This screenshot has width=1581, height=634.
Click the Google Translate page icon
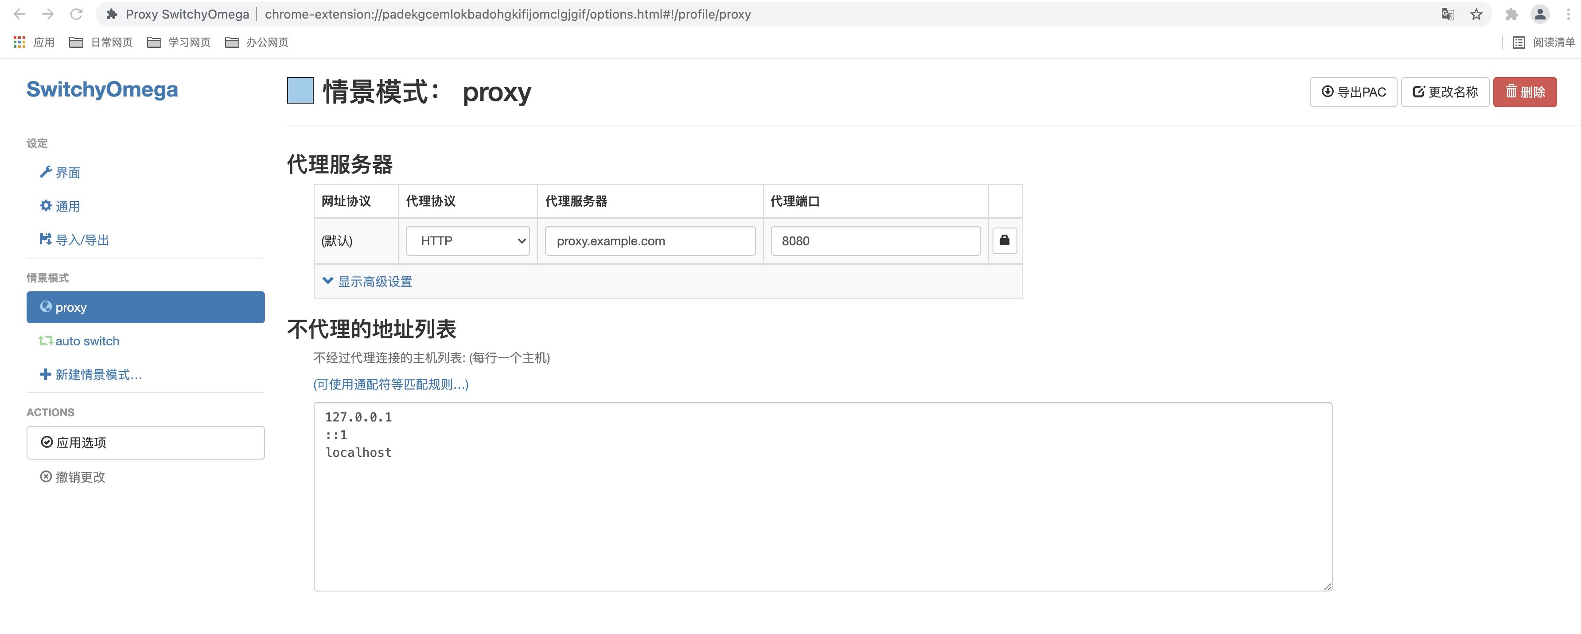point(1447,14)
